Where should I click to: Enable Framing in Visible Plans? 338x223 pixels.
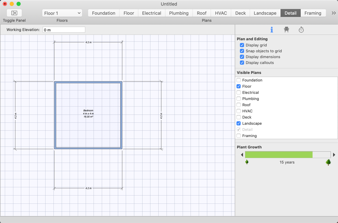coord(239,136)
